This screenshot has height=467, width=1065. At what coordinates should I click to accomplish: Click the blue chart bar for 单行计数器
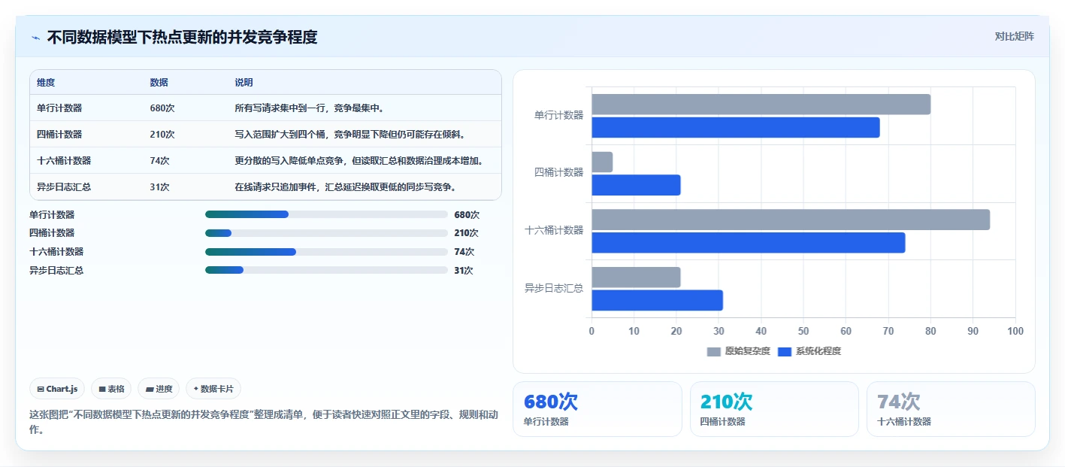click(736, 127)
